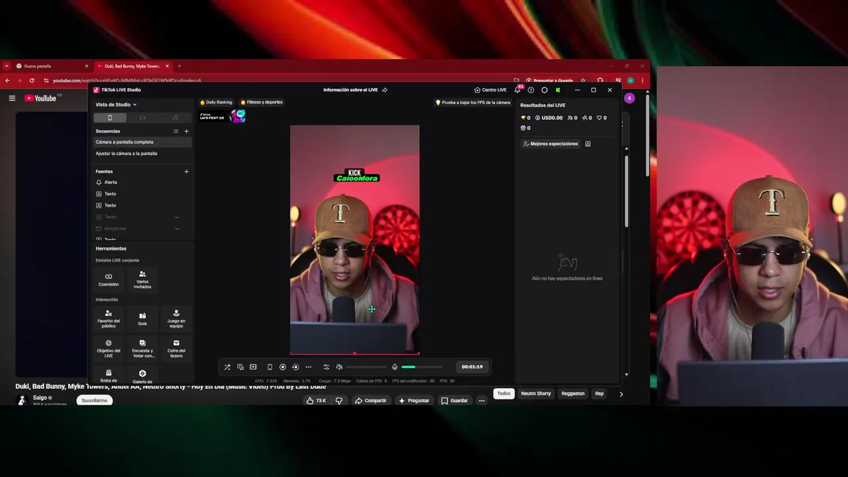Open Centro LIVE

click(x=490, y=90)
